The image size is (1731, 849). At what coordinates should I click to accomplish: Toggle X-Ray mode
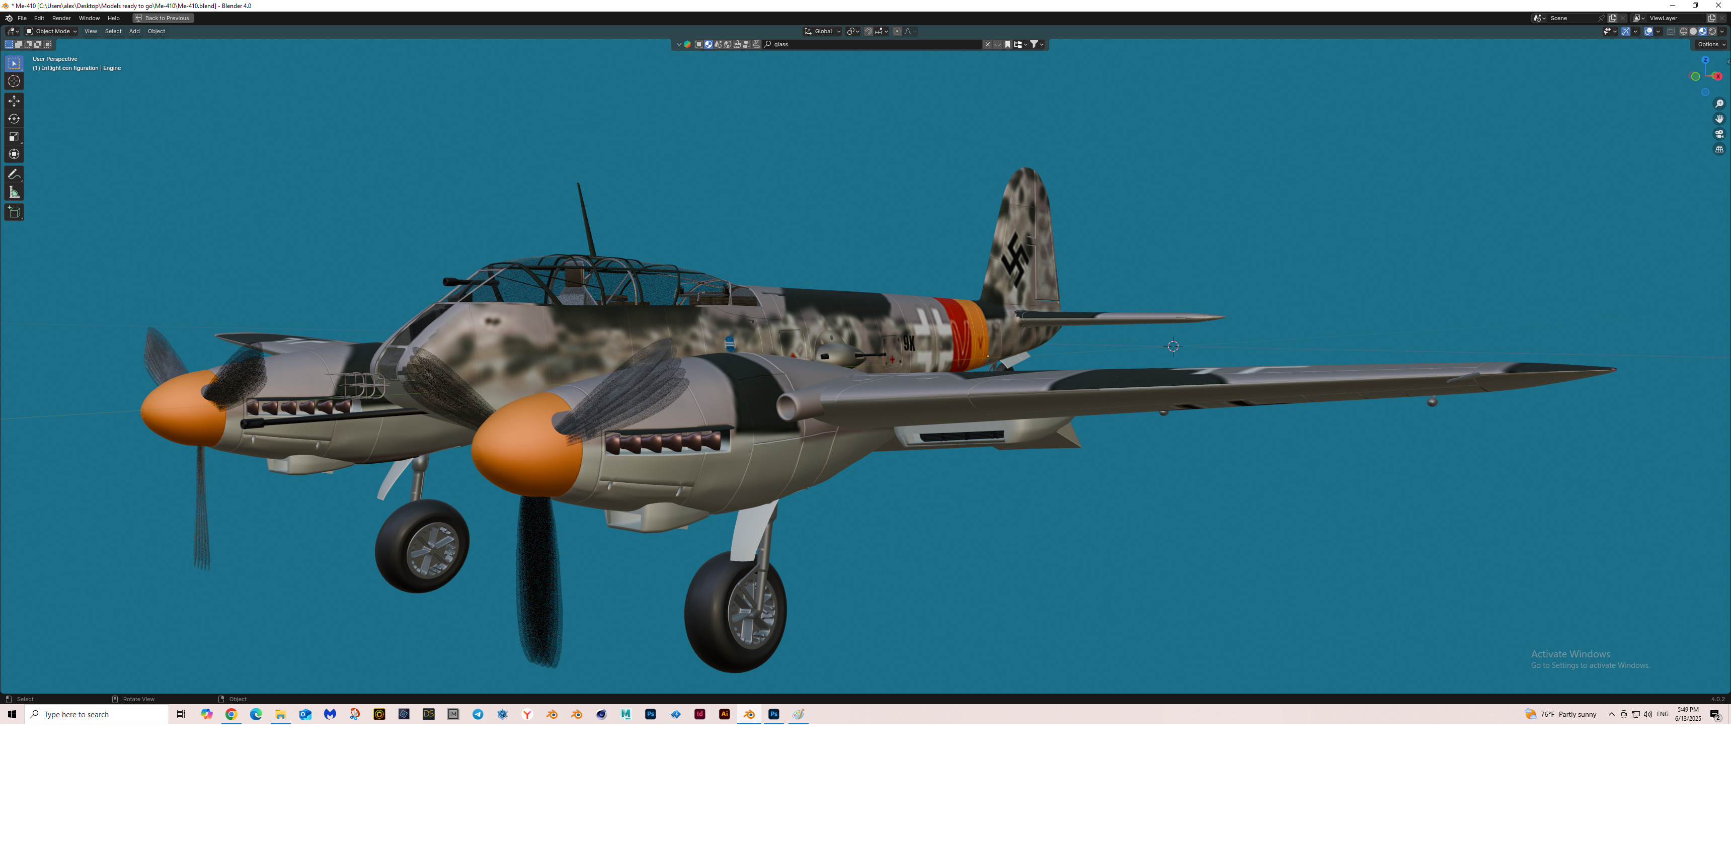[1671, 32]
